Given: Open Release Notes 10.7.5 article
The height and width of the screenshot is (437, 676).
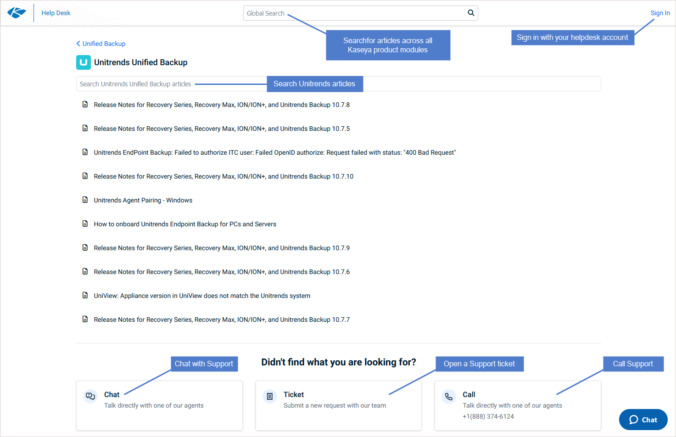Looking at the screenshot, I should (222, 129).
